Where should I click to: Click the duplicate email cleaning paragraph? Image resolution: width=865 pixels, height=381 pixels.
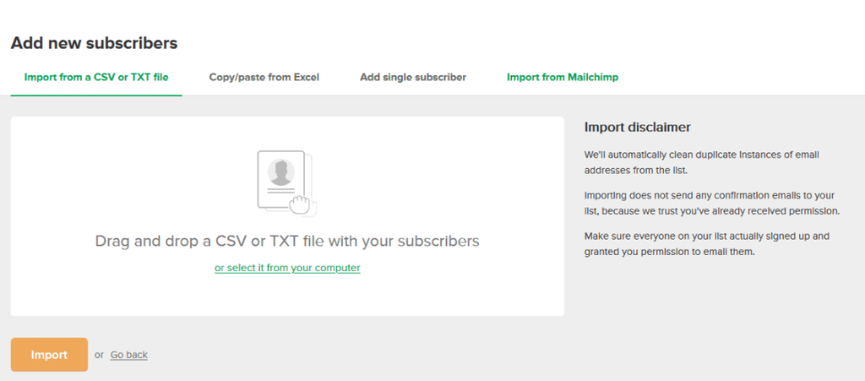pyautogui.click(x=702, y=163)
